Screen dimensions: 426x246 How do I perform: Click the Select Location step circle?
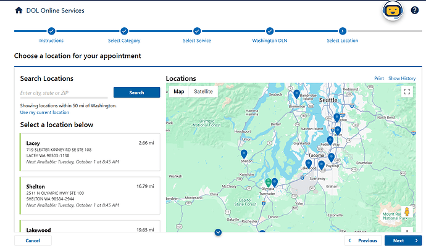343,31
